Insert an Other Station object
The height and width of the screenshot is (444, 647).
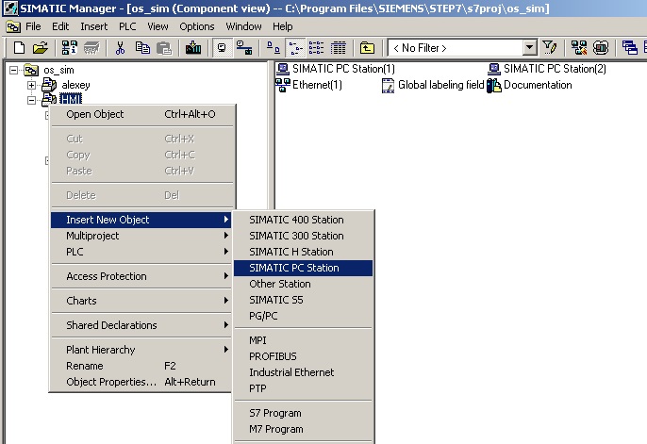304,284
